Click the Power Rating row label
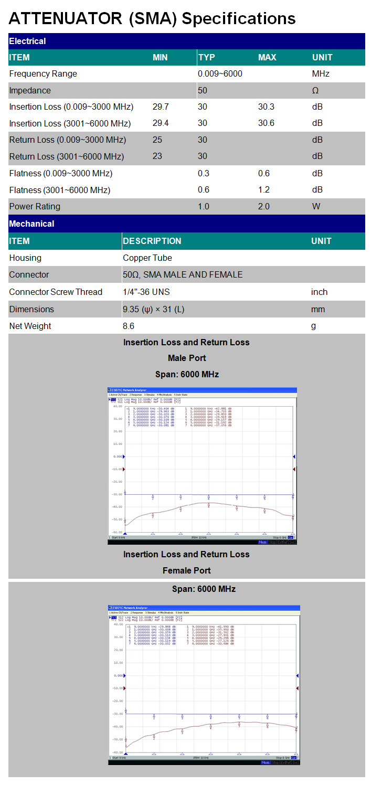371x785 pixels. coord(35,206)
